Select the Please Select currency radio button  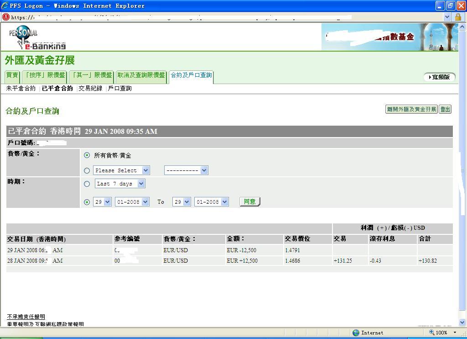pyautogui.click(x=87, y=170)
